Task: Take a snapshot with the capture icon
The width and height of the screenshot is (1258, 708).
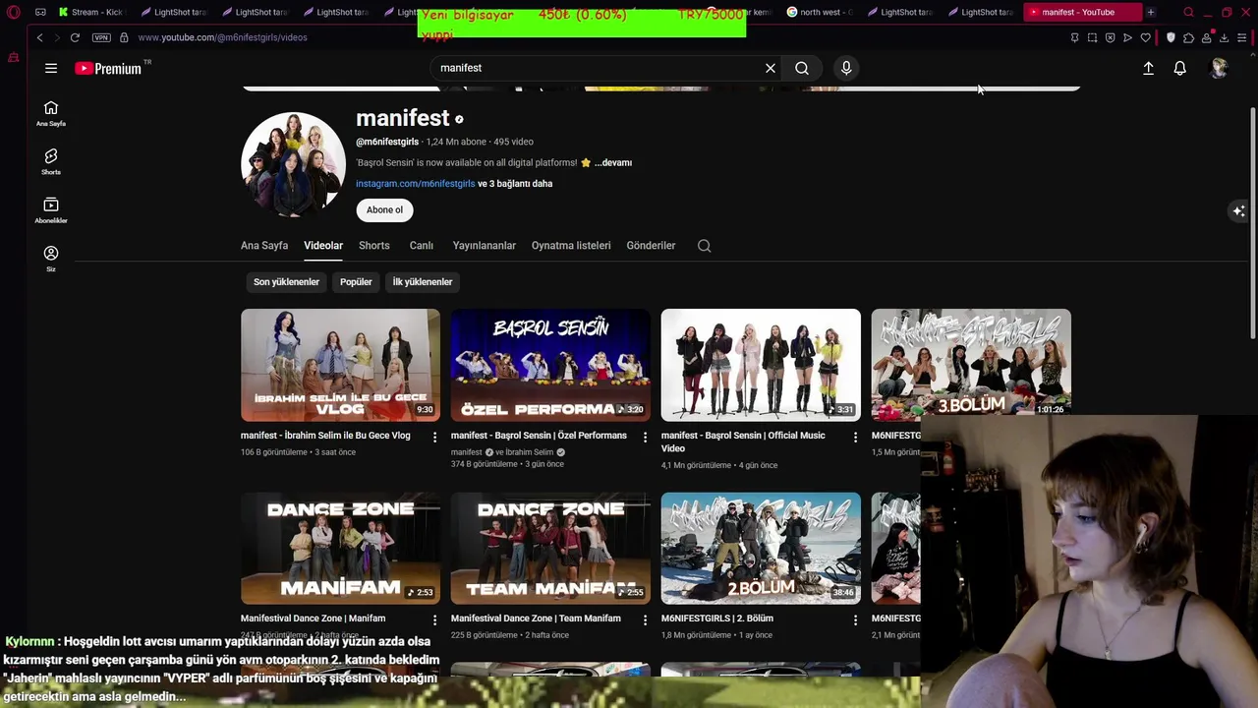Action: [1092, 37]
